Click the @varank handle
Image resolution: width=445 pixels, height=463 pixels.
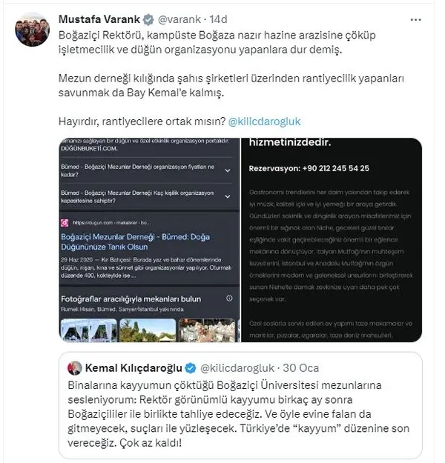(x=179, y=19)
